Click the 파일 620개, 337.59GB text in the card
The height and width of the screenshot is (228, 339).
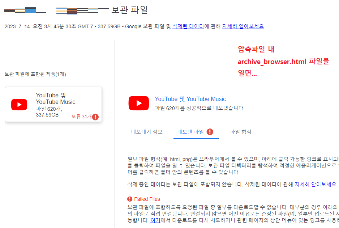point(49,112)
